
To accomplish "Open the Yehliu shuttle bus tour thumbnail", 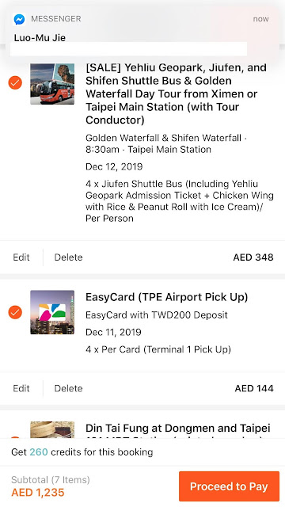I will tap(52, 84).
